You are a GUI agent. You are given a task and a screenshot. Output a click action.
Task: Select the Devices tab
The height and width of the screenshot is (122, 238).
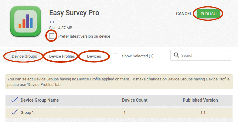pos(94,56)
